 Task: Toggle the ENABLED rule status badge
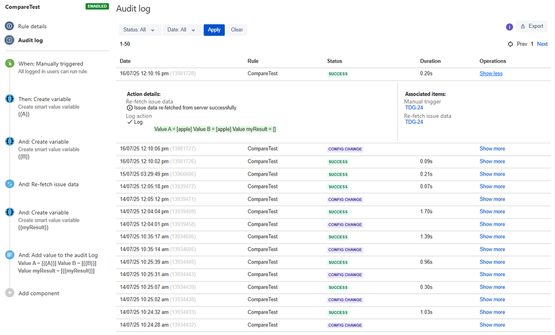[97, 6]
